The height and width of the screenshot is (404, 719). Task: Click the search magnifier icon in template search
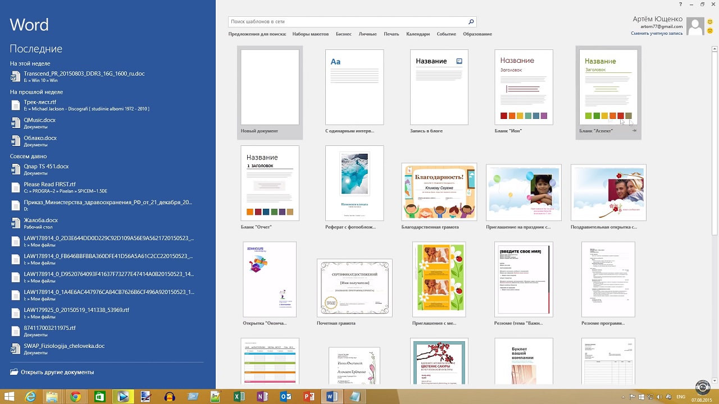471,22
